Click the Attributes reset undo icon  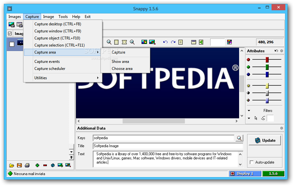[x=276, y=51]
